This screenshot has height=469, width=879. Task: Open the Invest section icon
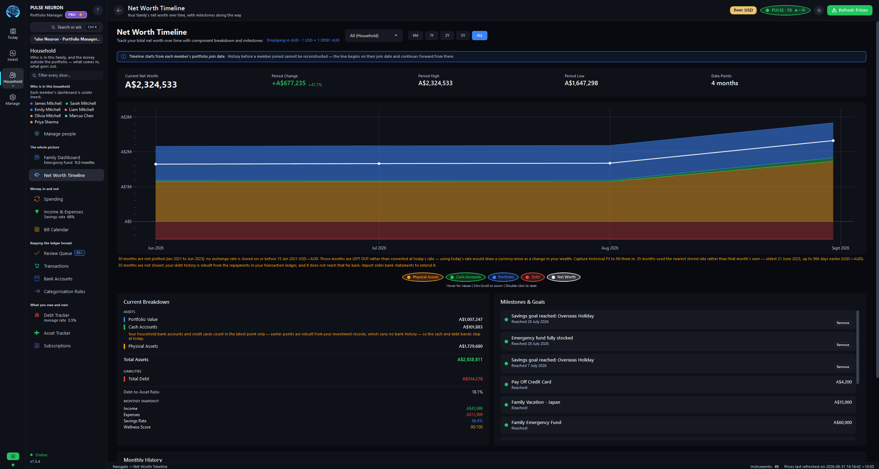(x=13, y=53)
